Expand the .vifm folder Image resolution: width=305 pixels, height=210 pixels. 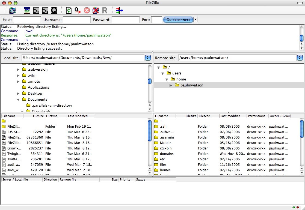(x=18, y=75)
